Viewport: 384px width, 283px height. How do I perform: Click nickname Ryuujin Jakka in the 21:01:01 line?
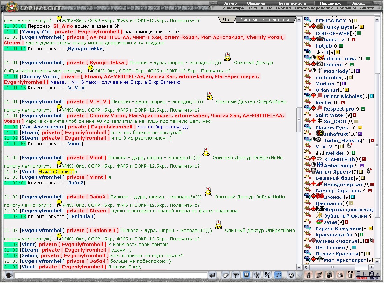click(x=85, y=49)
